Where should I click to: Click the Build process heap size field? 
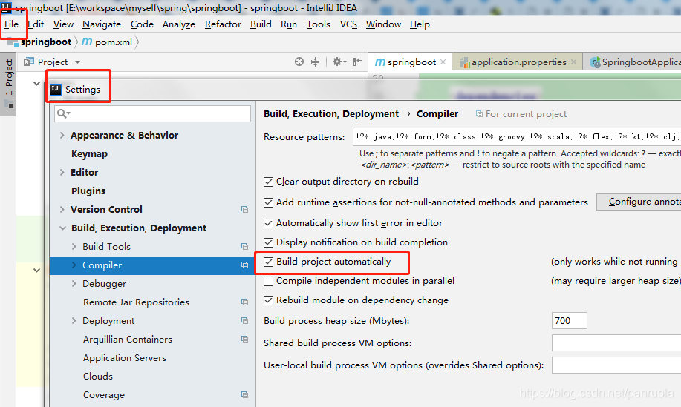pyautogui.click(x=570, y=321)
